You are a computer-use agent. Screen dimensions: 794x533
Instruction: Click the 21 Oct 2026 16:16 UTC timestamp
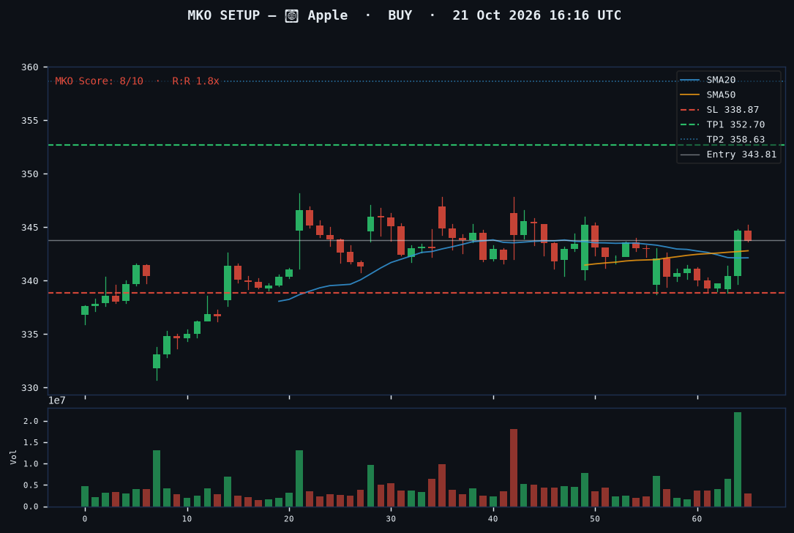536,15
